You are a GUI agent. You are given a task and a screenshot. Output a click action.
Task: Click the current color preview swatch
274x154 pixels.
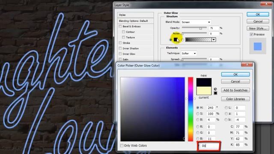coord(204,91)
